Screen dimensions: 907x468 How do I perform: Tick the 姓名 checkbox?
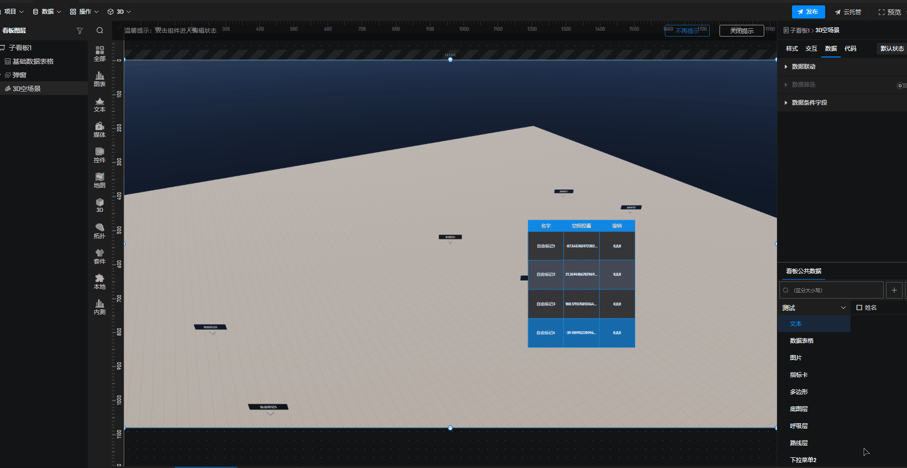coord(859,308)
